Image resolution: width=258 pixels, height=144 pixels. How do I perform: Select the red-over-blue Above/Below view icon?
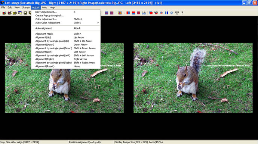(x=133, y=13)
